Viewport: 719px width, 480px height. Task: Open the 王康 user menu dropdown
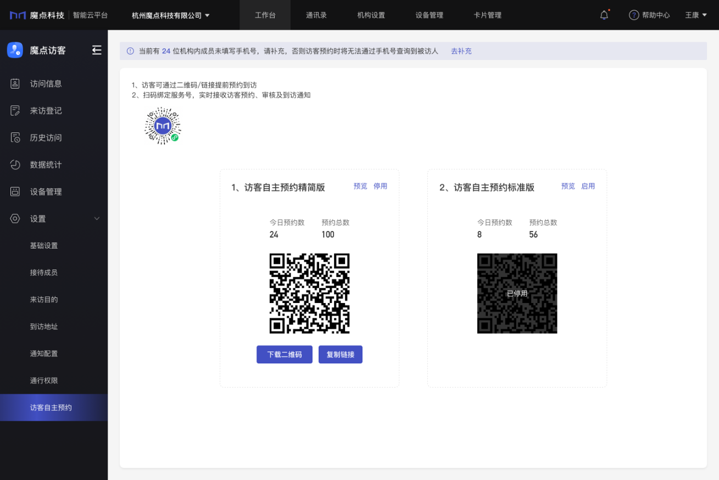tap(696, 15)
